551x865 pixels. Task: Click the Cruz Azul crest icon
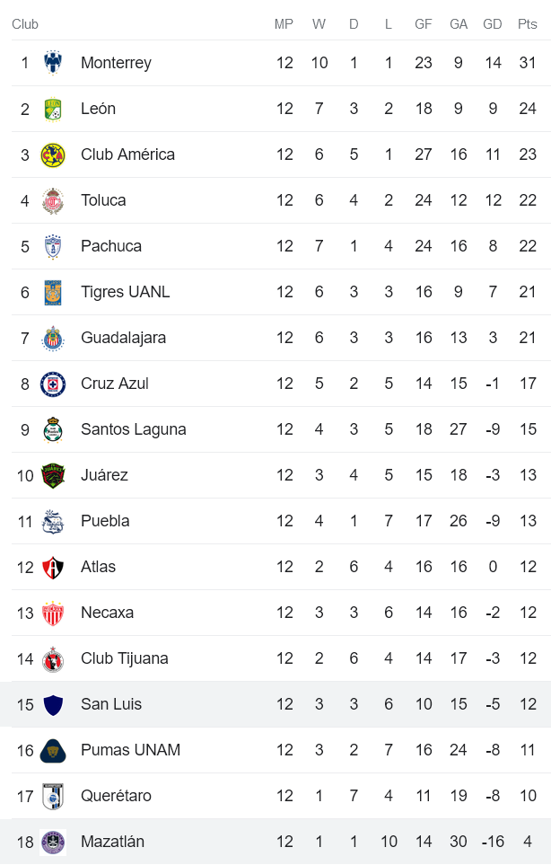coord(53,384)
